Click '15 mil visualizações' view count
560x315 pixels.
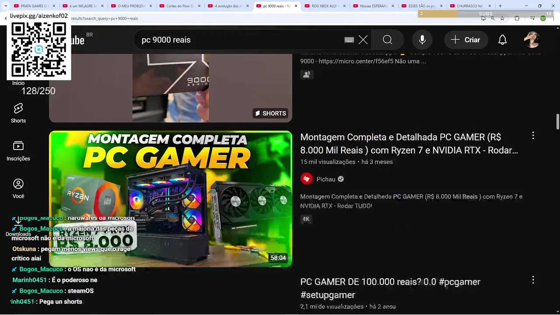[328, 162]
